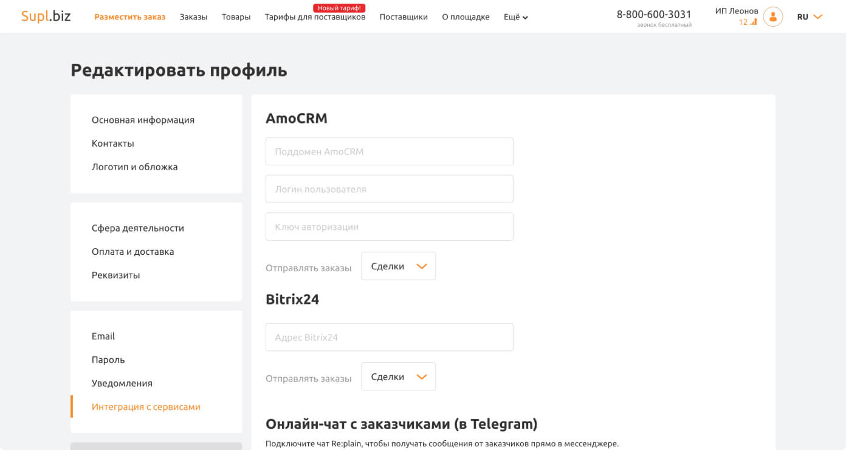
Task: Click the AmoCRM section heading
Action: pos(297,119)
